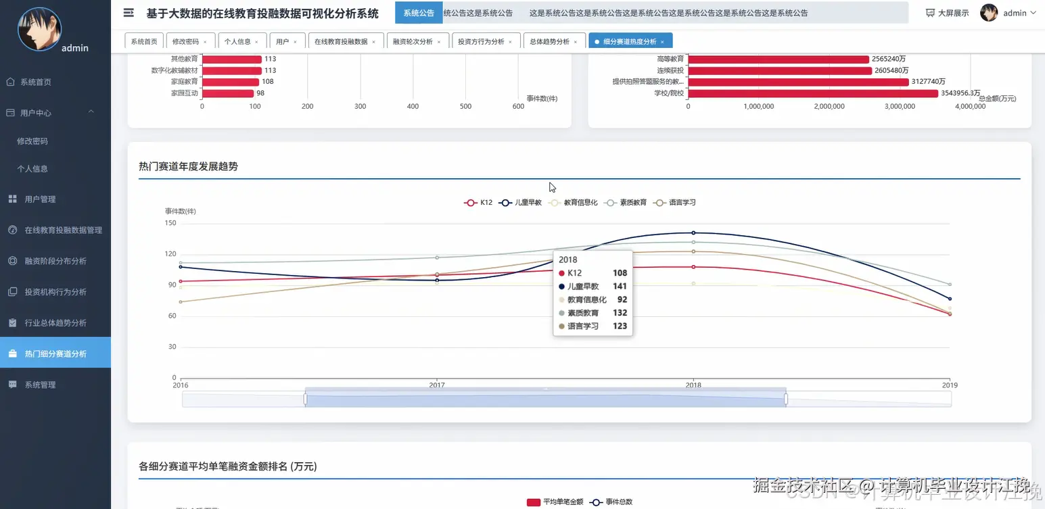Open 投资机构行为分析 in the sidebar

coord(55,292)
